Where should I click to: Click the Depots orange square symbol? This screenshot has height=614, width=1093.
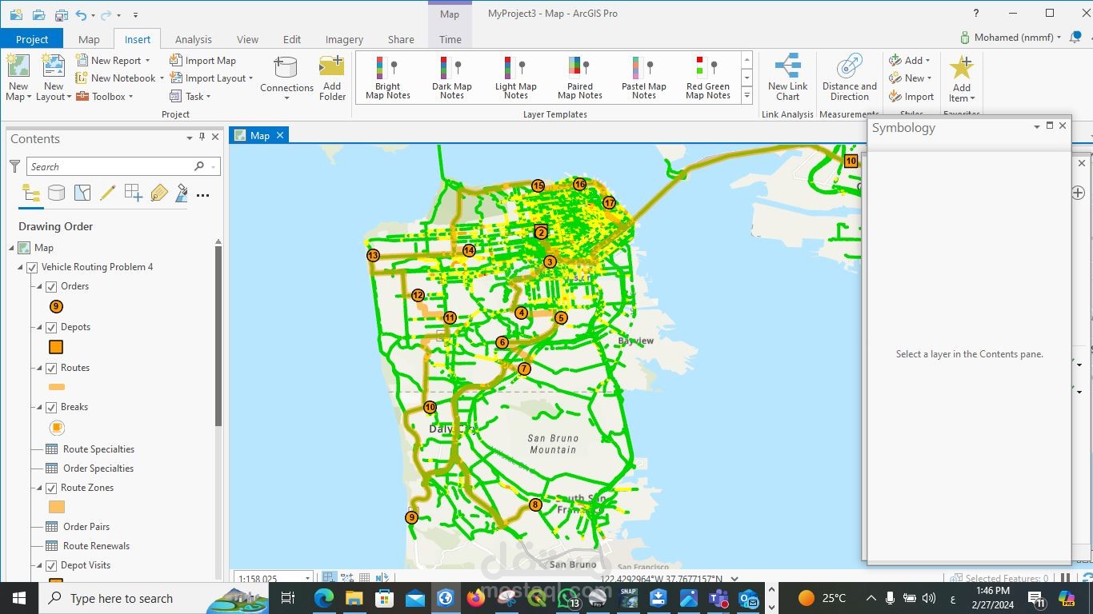[56, 347]
